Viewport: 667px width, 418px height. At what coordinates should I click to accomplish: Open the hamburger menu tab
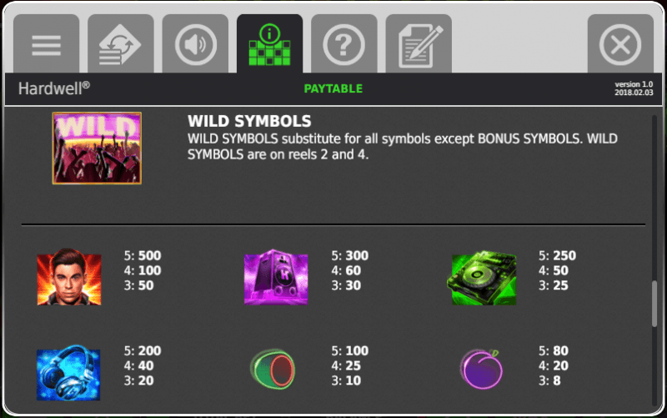(46, 43)
